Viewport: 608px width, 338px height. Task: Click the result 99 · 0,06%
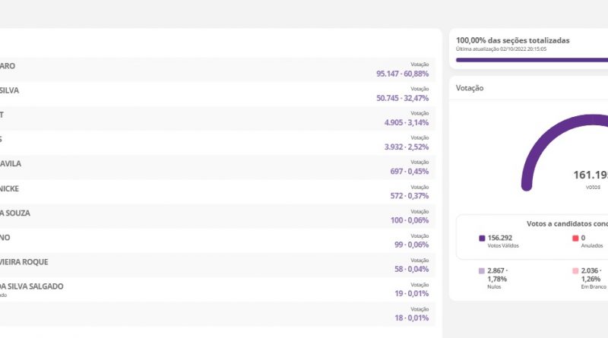pyautogui.click(x=411, y=244)
